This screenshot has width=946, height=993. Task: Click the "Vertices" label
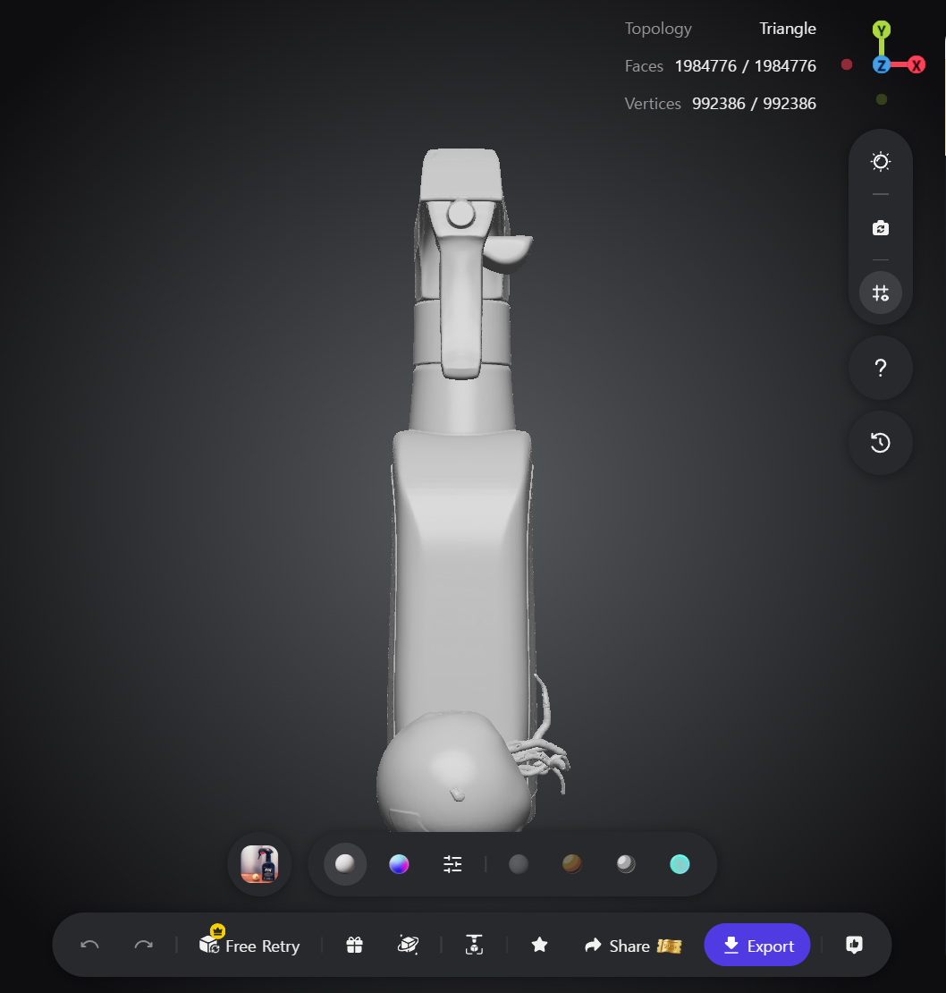tap(653, 103)
